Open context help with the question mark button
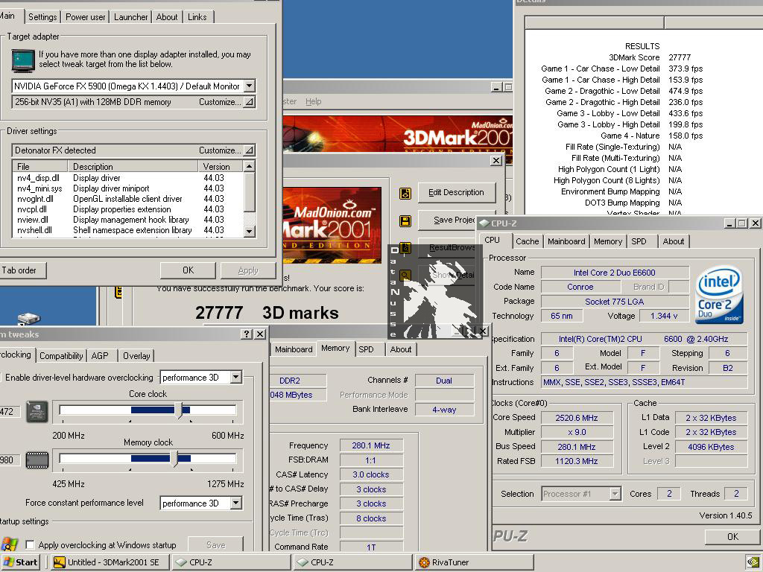The image size is (763, 572). 247,334
